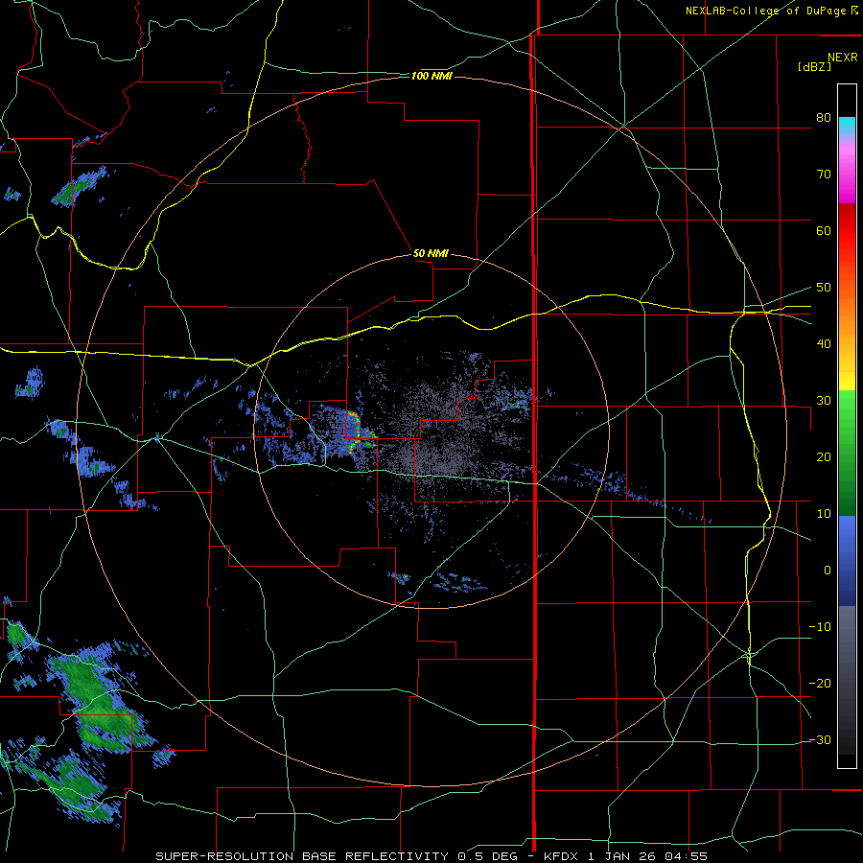
Task: Click the gray band of the color scale
Action: pyautogui.click(x=847, y=680)
